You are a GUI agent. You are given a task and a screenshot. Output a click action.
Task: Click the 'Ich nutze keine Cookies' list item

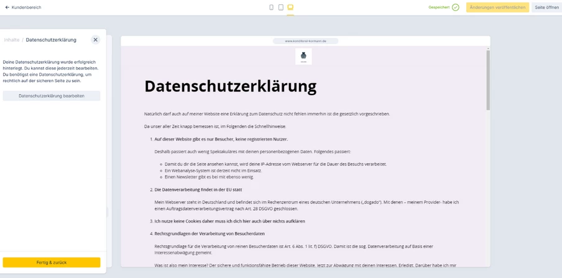coord(229,221)
